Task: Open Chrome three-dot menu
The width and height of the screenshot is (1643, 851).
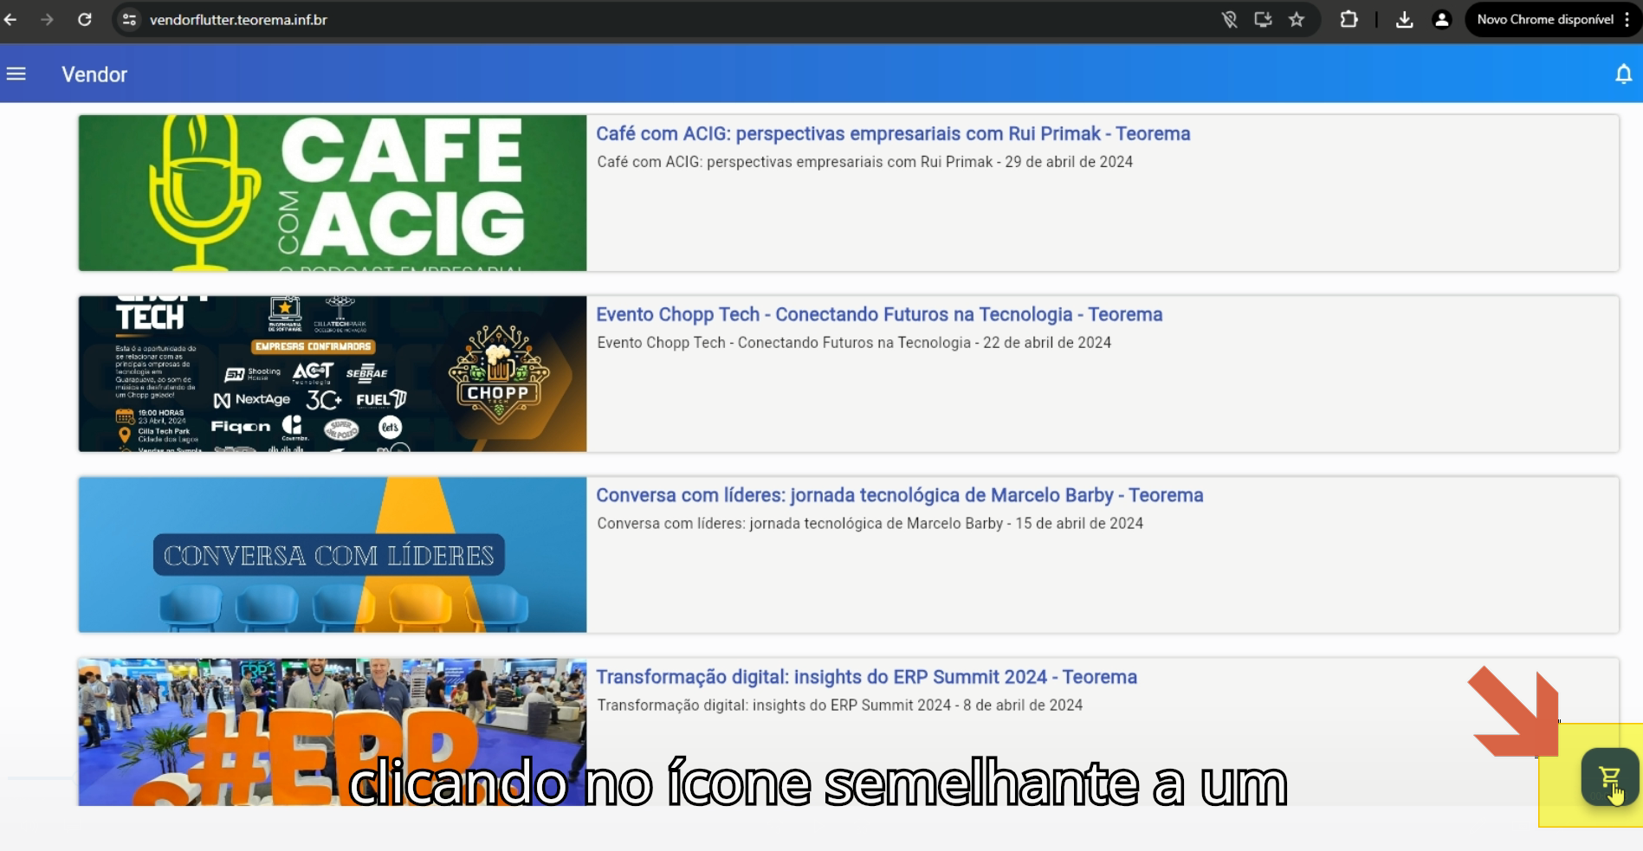Action: [1627, 19]
